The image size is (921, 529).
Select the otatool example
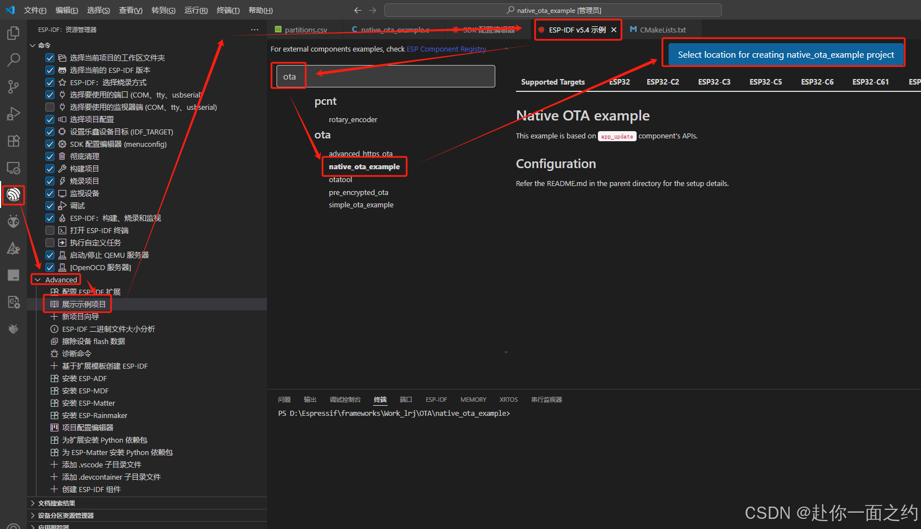(340, 179)
